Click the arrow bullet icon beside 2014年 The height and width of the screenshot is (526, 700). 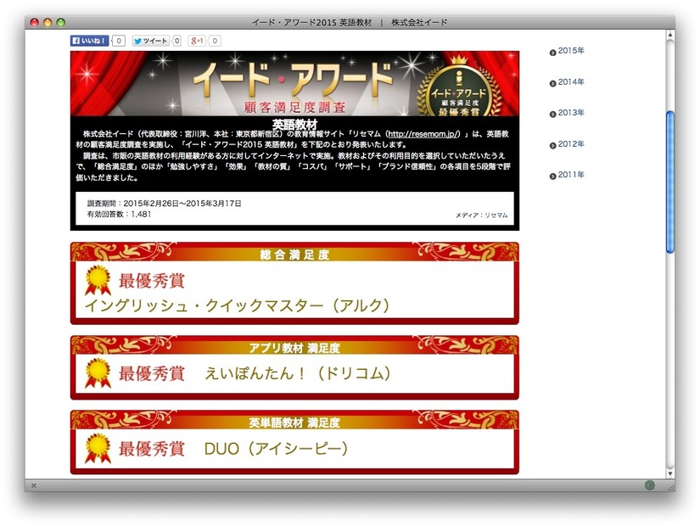pyautogui.click(x=552, y=83)
